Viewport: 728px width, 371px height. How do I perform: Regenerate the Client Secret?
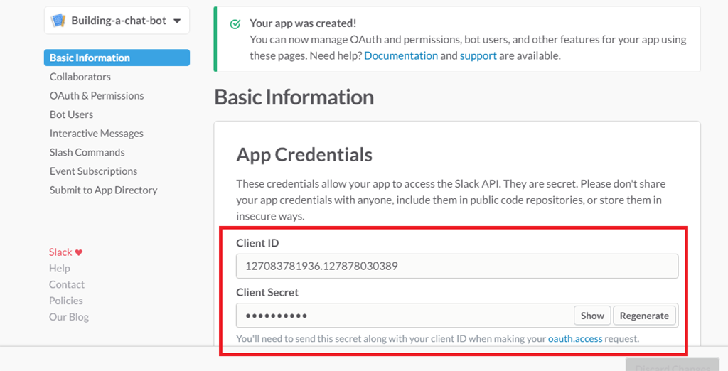point(644,316)
